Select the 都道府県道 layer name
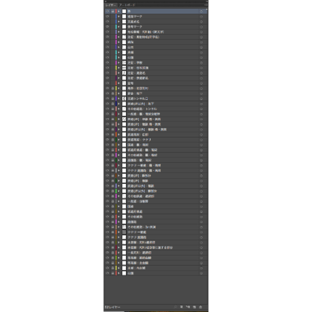 tap(135, 212)
